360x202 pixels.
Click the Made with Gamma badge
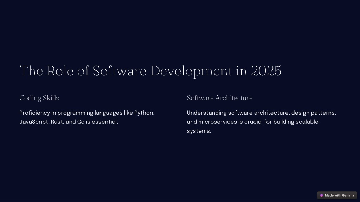337,195
